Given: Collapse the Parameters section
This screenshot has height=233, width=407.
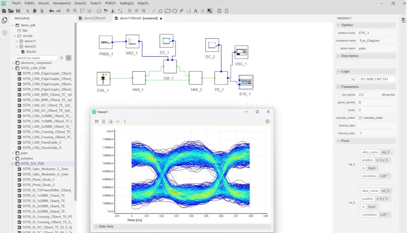Looking at the screenshot, I should click(338, 87).
